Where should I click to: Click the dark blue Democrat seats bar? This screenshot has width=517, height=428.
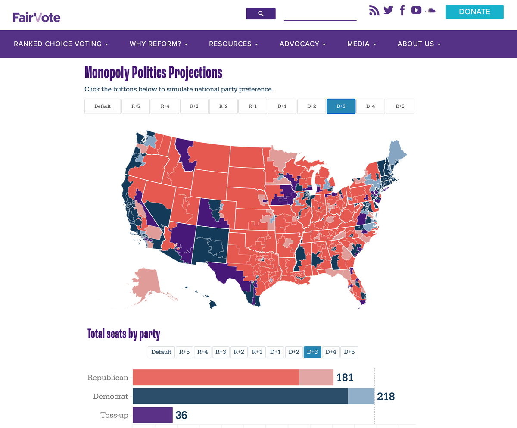[240, 396]
